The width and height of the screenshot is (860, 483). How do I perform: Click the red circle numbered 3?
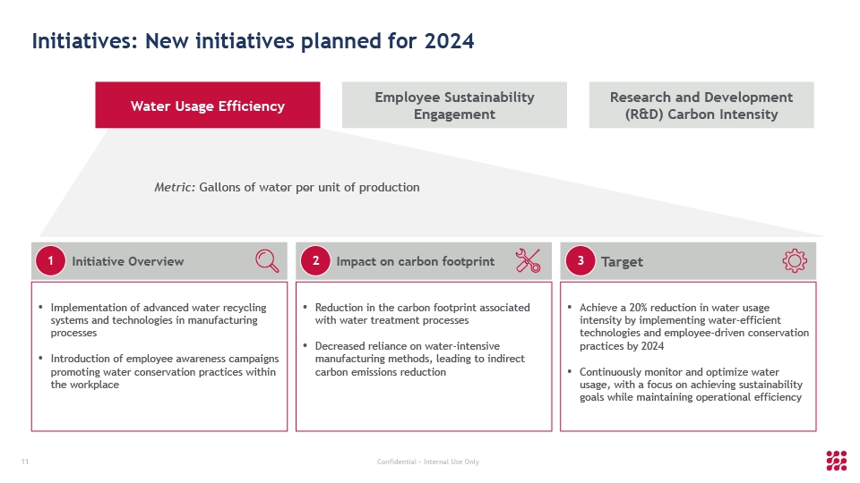tap(580, 260)
